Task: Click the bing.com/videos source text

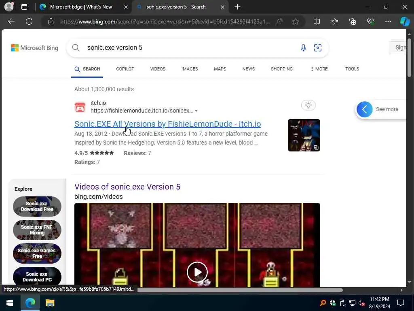Action: pyautogui.click(x=99, y=196)
